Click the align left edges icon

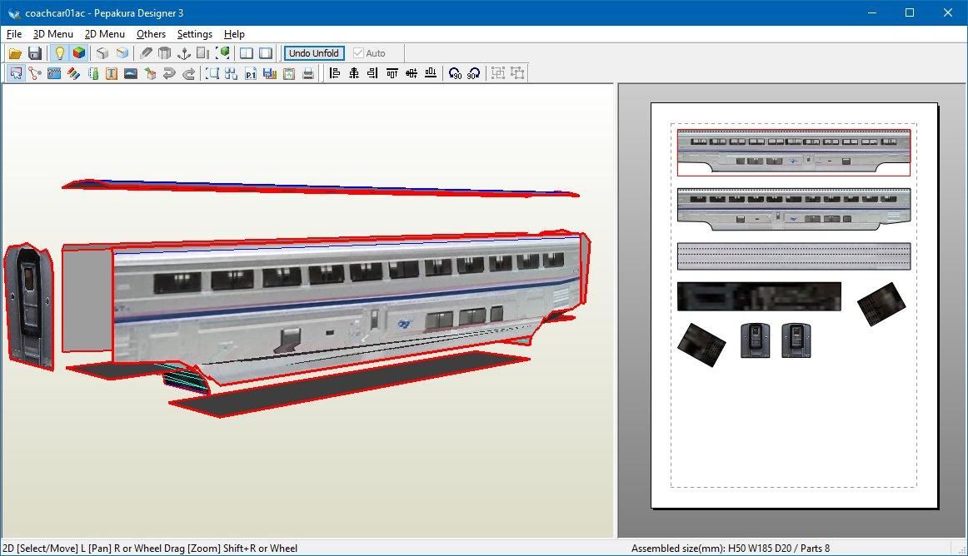(335, 73)
